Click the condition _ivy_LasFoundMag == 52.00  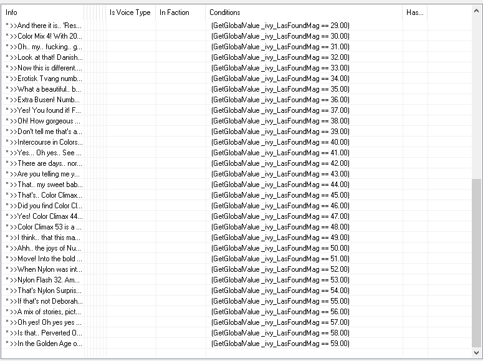[280, 269]
